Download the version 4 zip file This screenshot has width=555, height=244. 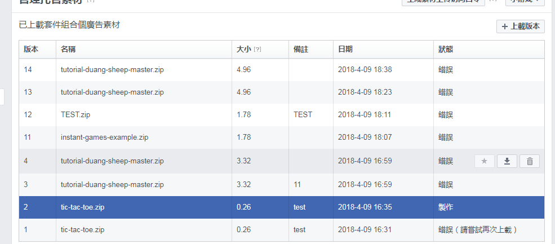point(507,162)
